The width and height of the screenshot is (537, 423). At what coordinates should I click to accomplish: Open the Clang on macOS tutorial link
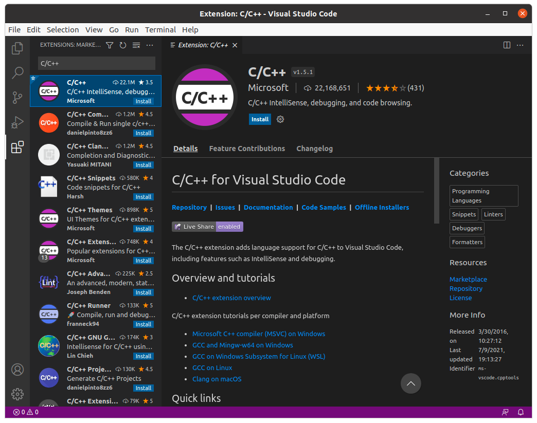[x=217, y=379]
